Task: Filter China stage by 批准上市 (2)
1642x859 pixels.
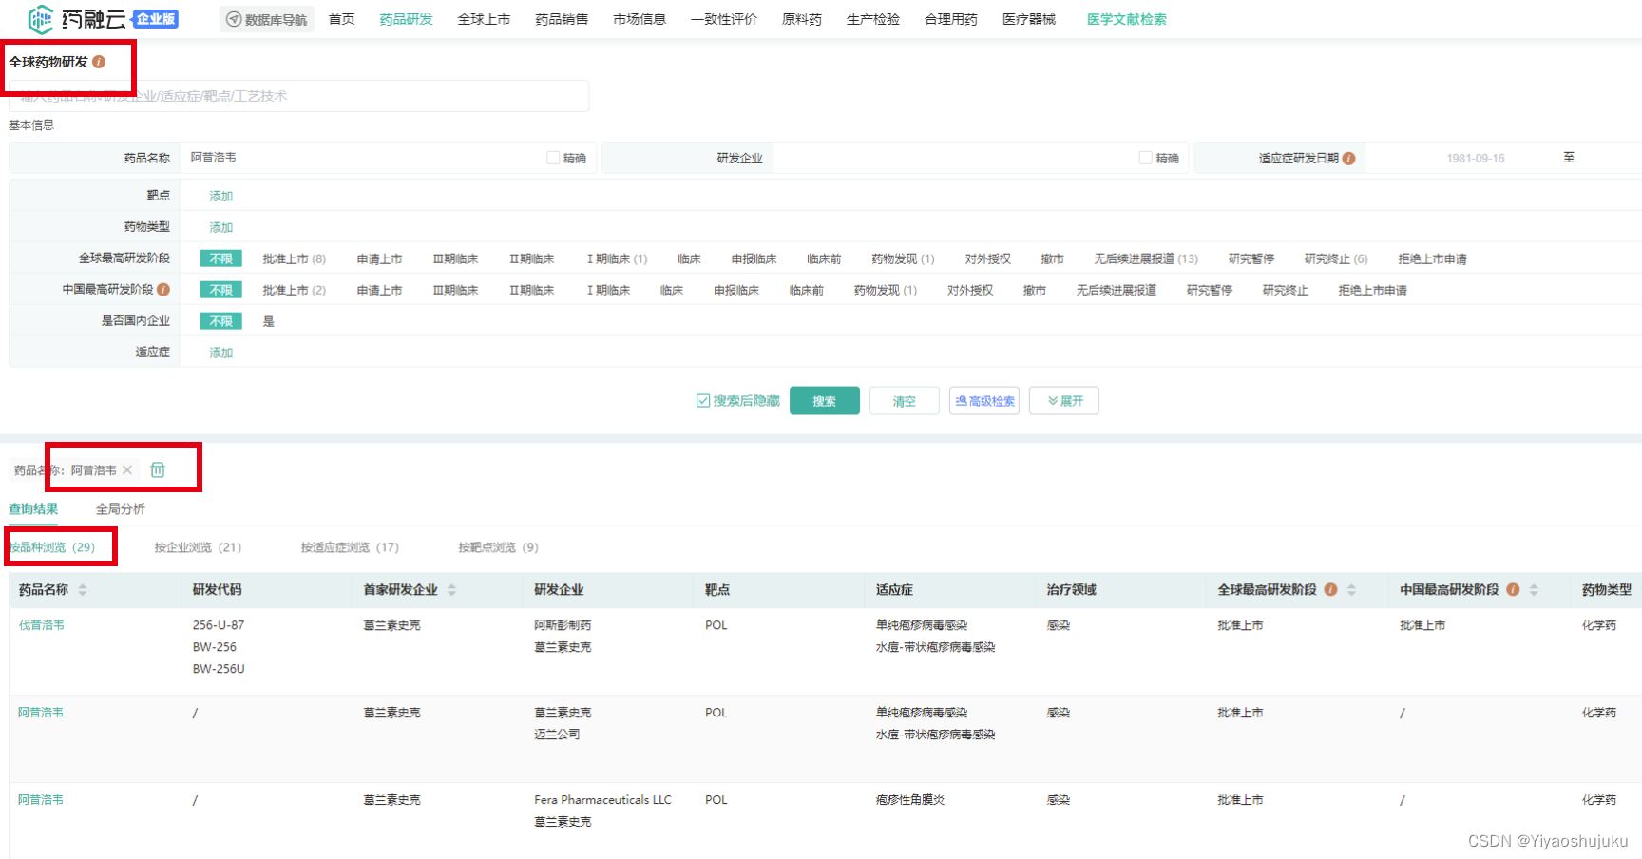Action: tap(295, 290)
